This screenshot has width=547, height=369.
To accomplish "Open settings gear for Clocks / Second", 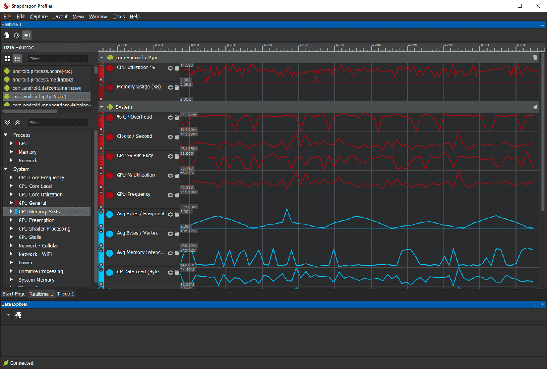I will click(170, 137).
